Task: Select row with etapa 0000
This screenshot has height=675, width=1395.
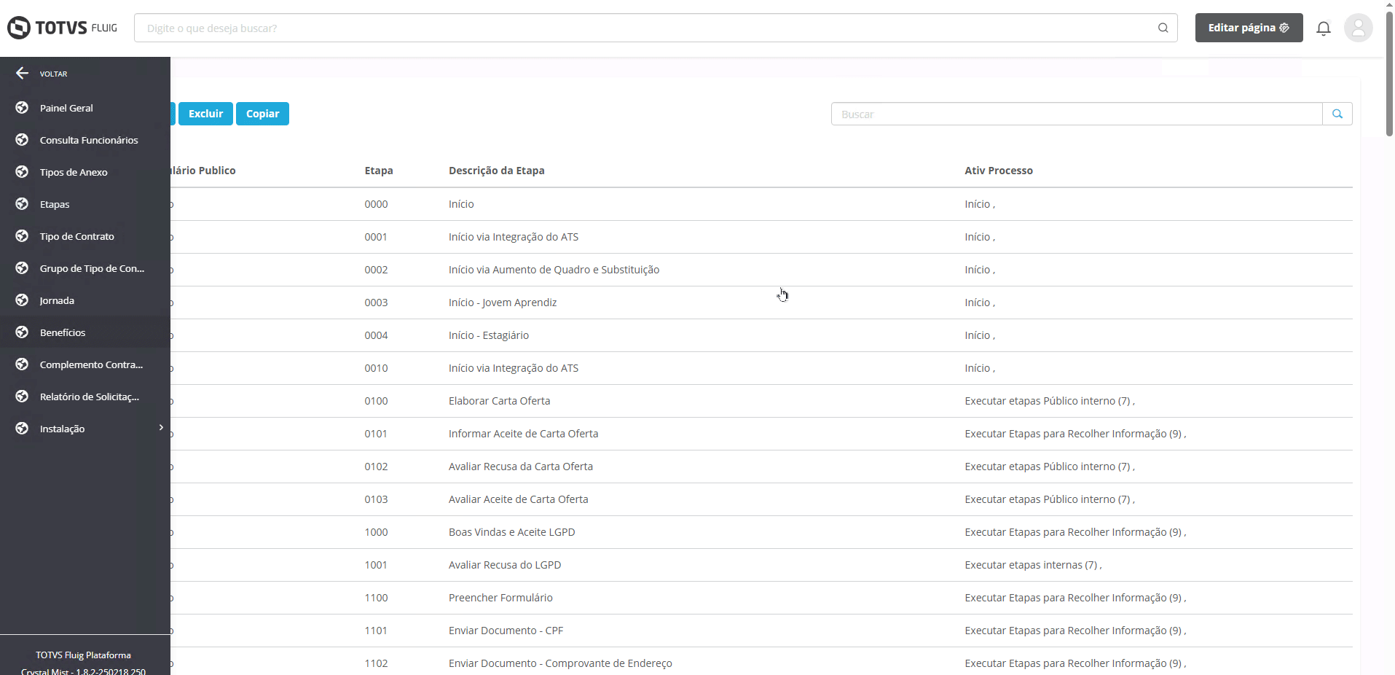Action: (761, 204)
